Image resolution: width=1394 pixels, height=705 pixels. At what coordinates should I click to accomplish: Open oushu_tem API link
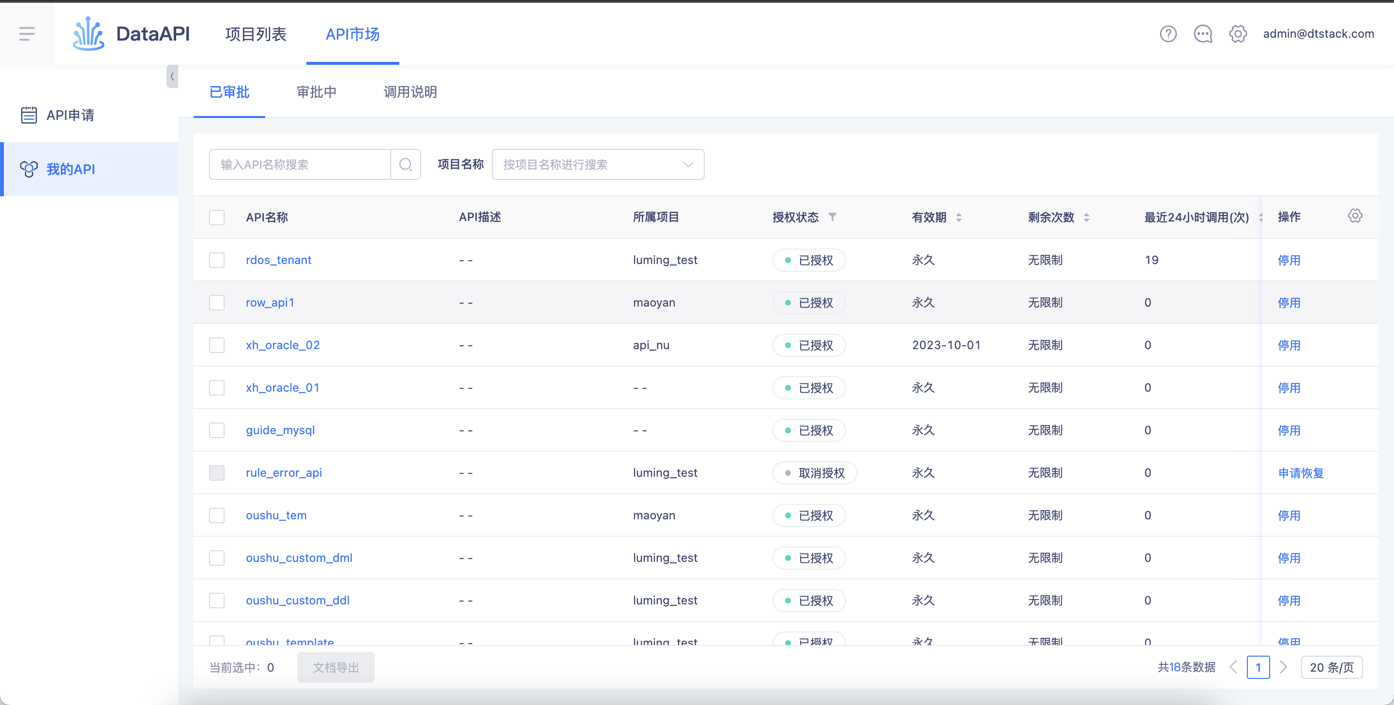(x=276, y=515)
